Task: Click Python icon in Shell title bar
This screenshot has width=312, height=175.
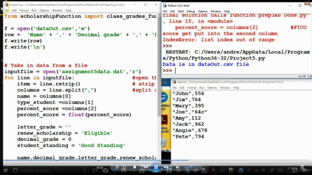Action: click(165, 5)
